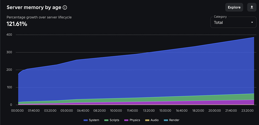This screenshot has height=125, width=259.
Task: Click the purple Physics legend color swatch
Action: point(126,120)
